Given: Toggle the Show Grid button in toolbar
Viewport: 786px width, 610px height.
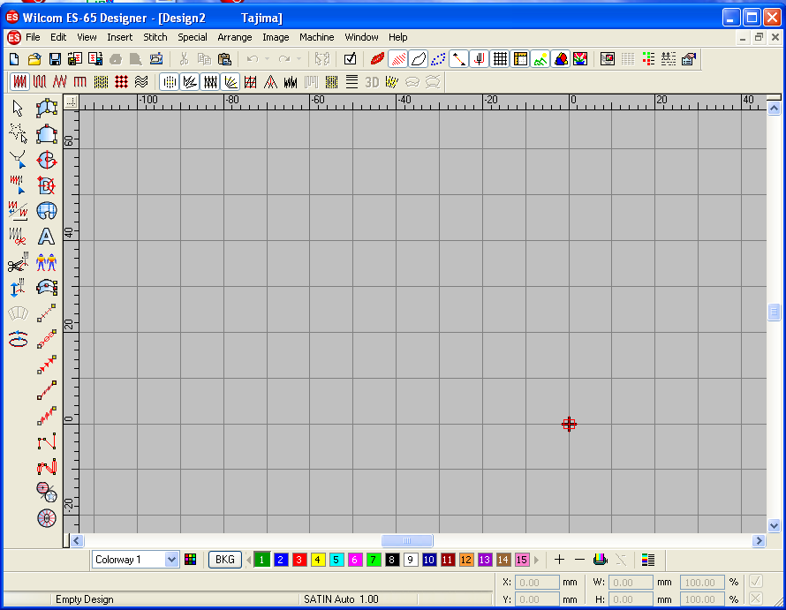Looking at the screenshot, I should [500, 59].
